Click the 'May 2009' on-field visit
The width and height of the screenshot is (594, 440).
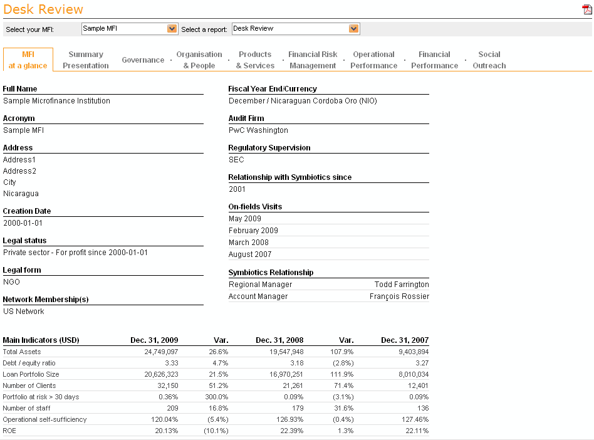[245, 219]
